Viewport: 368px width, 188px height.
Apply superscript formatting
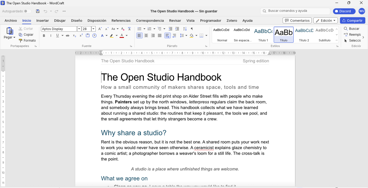pyautogui.click(x=81, y=36)
